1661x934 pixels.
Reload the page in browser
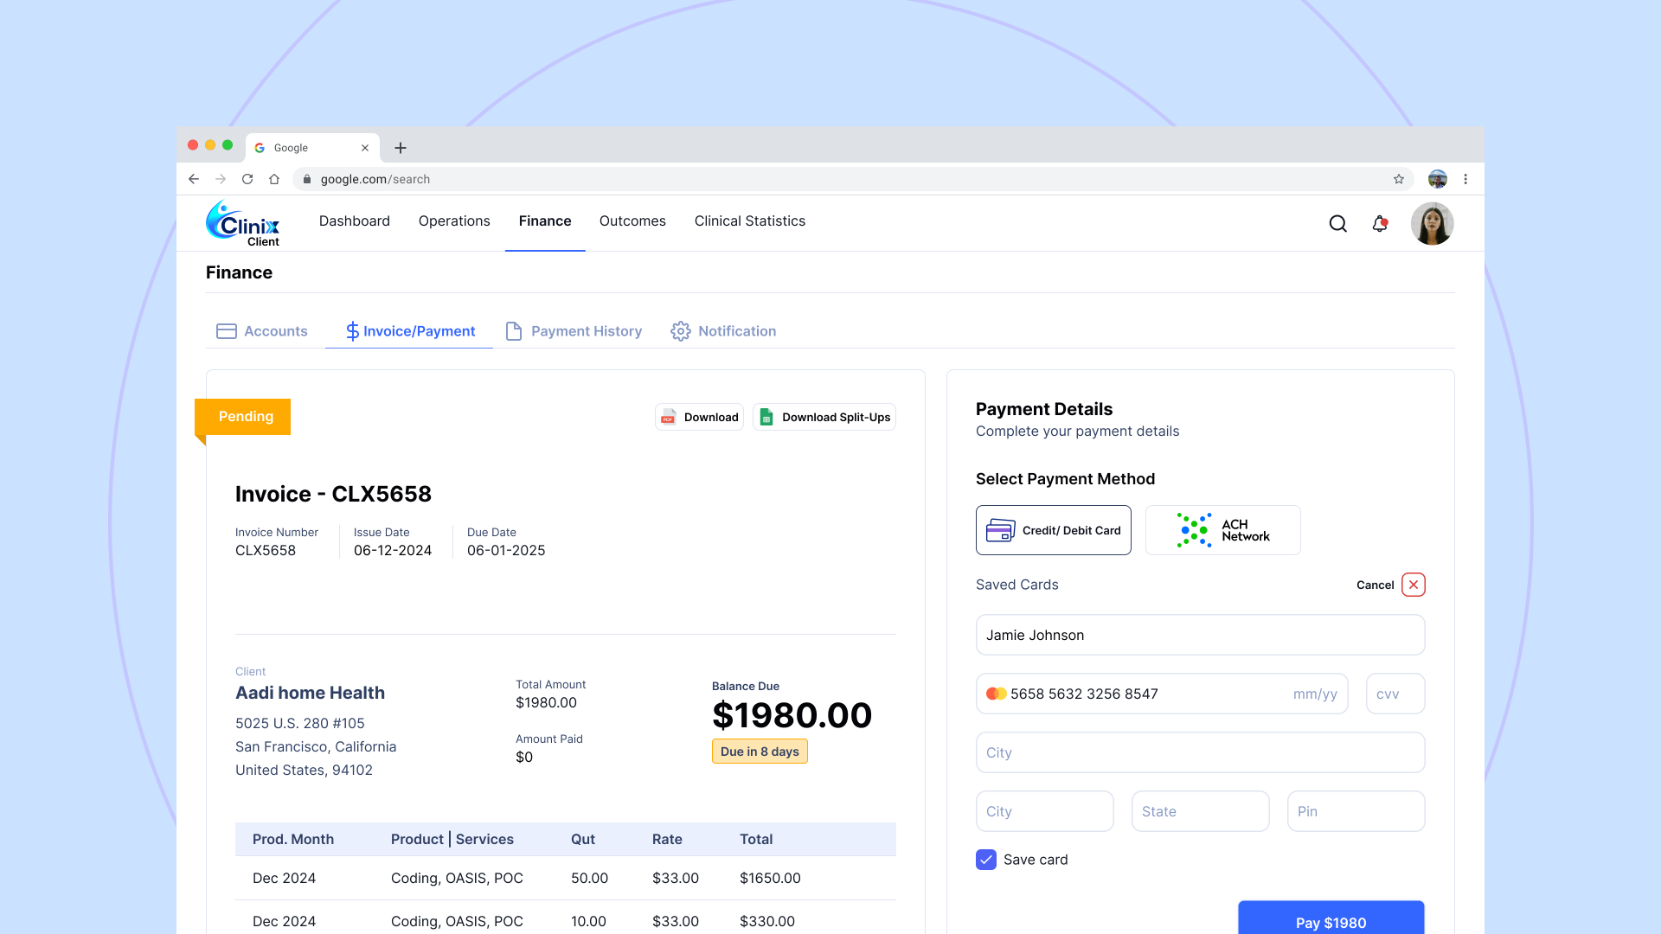coord(247,179)
